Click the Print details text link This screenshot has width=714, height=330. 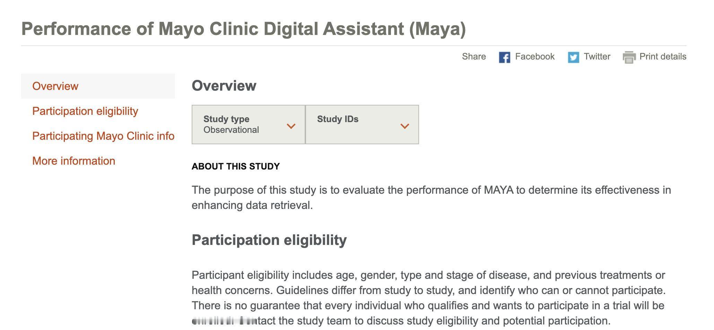click(663, 57)
